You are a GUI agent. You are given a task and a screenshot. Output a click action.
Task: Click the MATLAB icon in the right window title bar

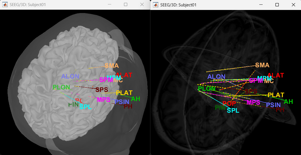(x=156, y=5)
